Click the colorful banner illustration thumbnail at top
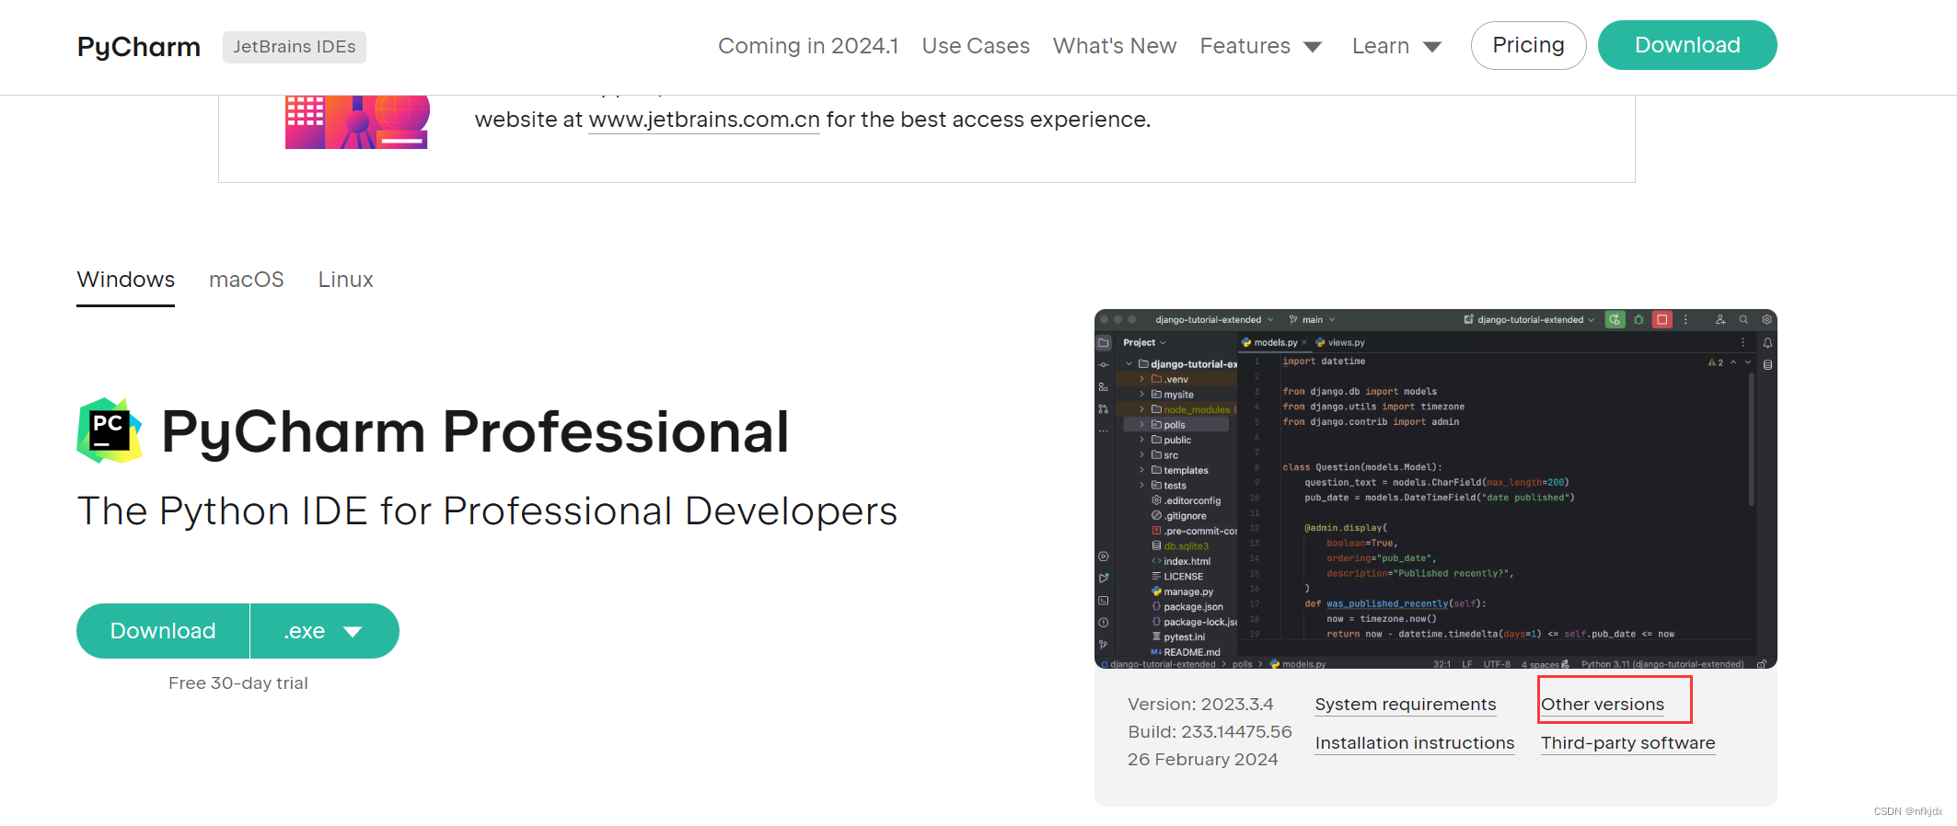Screen dimensions: 1957x826 [357, 121]
